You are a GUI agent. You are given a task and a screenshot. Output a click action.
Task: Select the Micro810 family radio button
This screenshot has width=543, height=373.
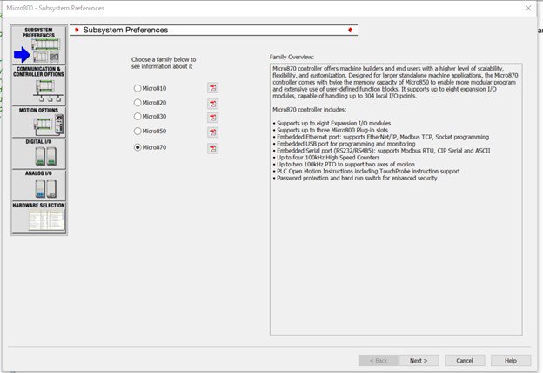[137, 88]
